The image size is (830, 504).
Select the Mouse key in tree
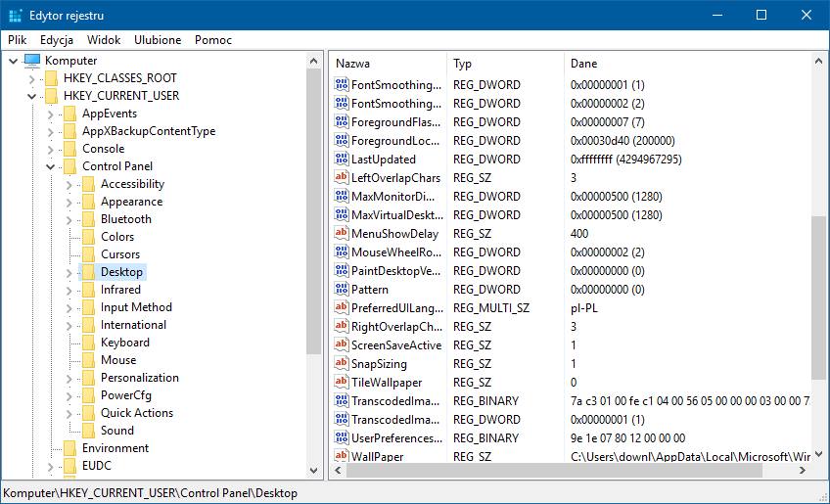pyautogui.click(x=118, y=360)
